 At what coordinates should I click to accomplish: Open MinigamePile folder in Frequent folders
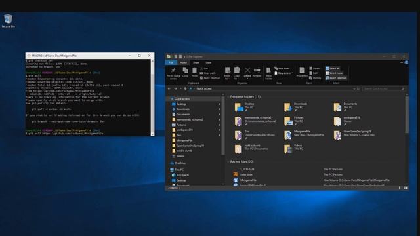(x=304, y=135)
